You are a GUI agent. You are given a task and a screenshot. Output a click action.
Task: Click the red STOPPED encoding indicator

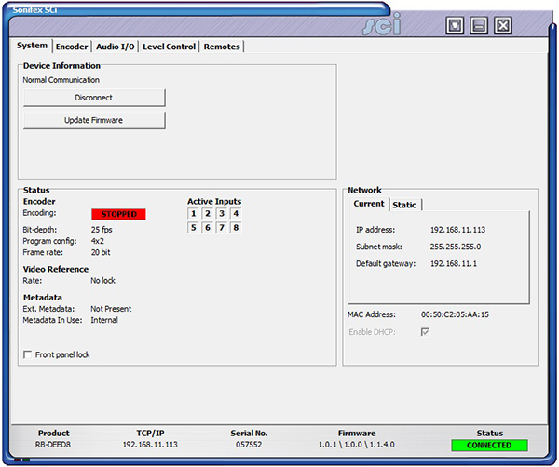click(118, 214)
